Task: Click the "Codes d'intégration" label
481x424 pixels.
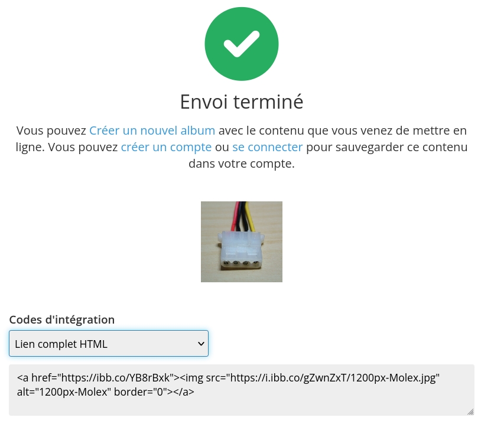Action: pyautogui.click(x=61, y=319)
